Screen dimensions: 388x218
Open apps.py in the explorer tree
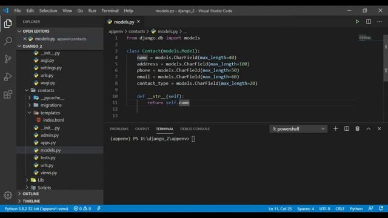coord(48,143)
